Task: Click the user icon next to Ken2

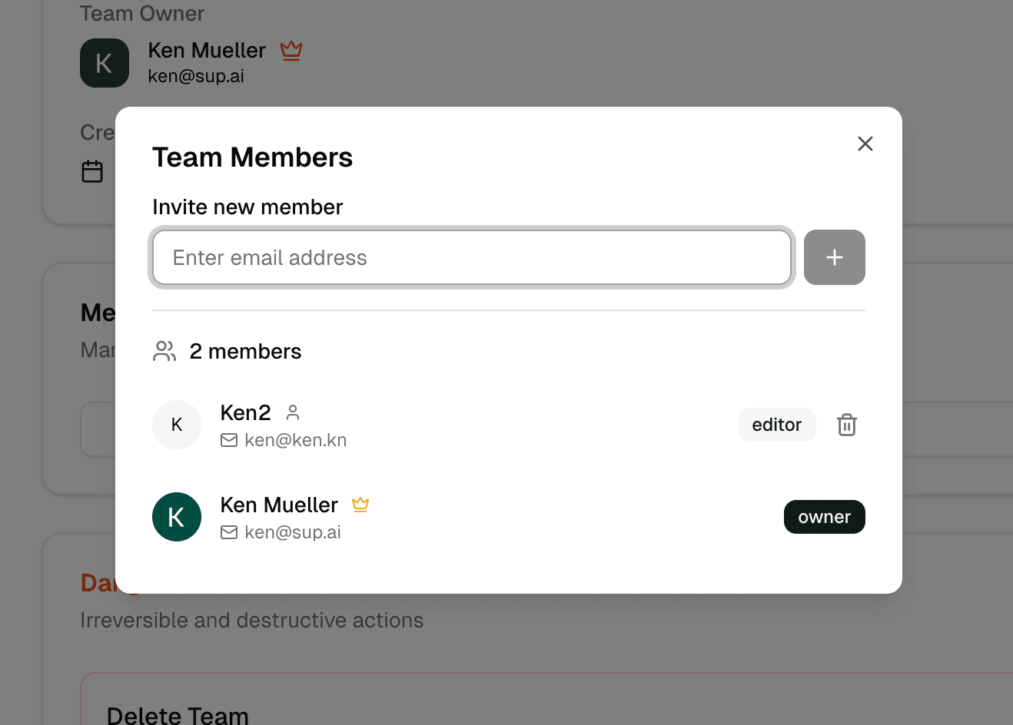Action: click(293, 412)
